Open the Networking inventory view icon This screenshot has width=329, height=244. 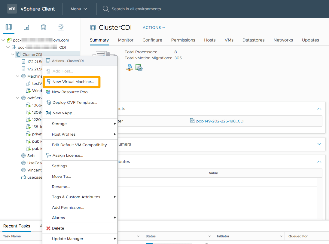(61, 27)
